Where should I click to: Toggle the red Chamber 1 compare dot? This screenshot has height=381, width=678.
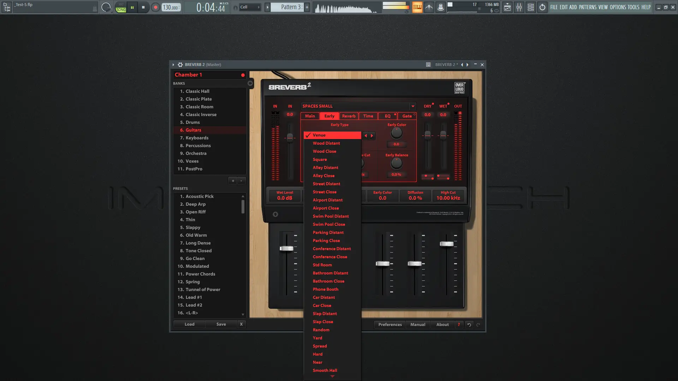pos(243,75)
